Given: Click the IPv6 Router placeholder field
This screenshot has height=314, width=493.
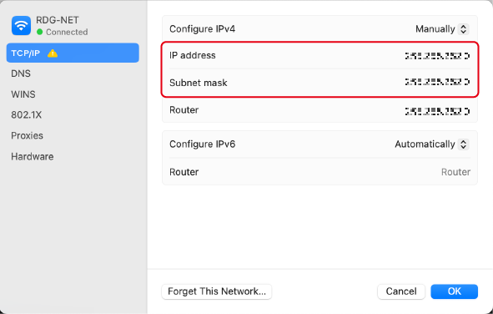Looking at the screenshot, I should [455, 172].
